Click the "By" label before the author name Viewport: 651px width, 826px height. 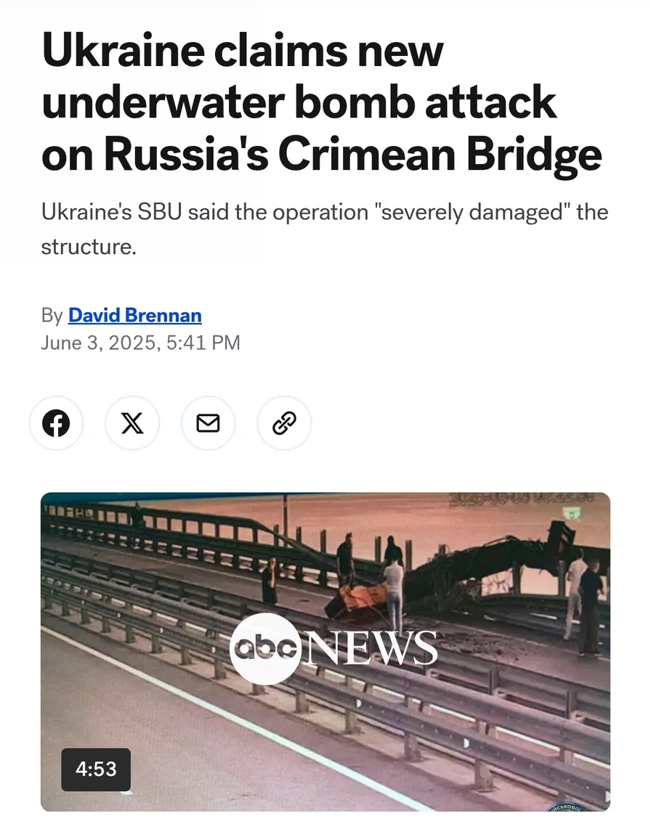pyautogui.click(x=52, y=315)
